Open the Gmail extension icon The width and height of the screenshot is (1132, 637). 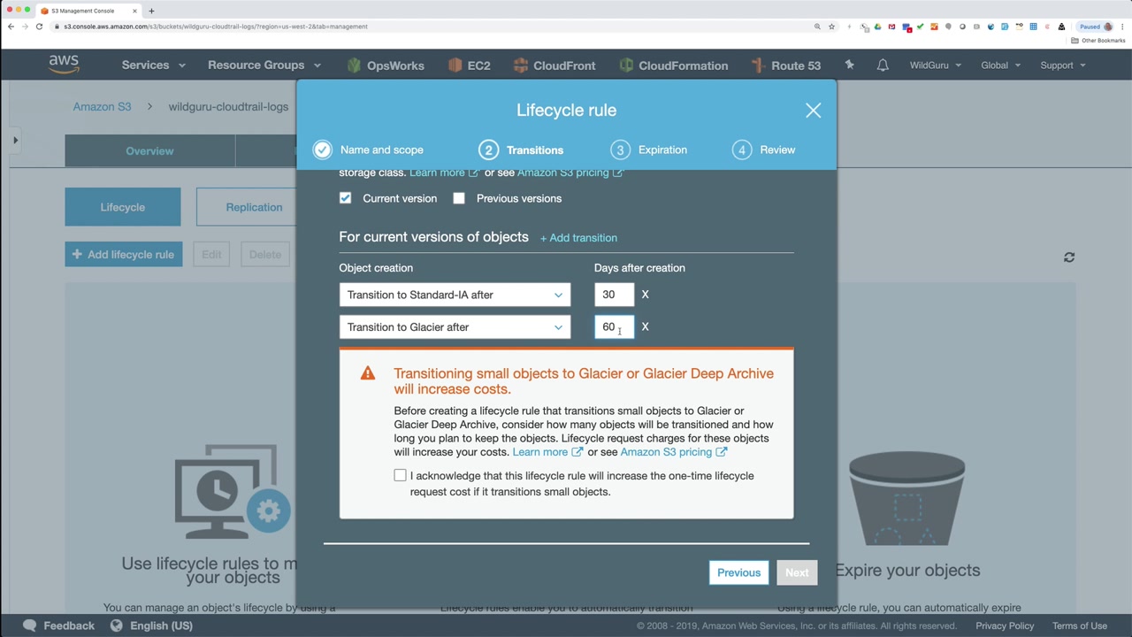891,27
